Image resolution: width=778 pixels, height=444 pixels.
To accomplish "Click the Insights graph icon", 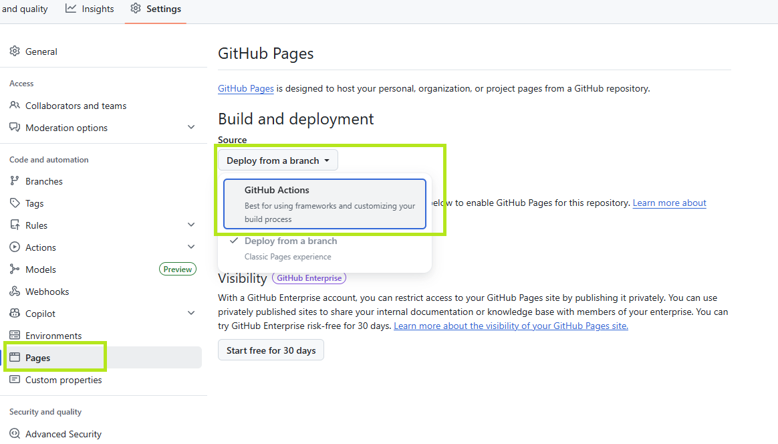I will (71, 9).
